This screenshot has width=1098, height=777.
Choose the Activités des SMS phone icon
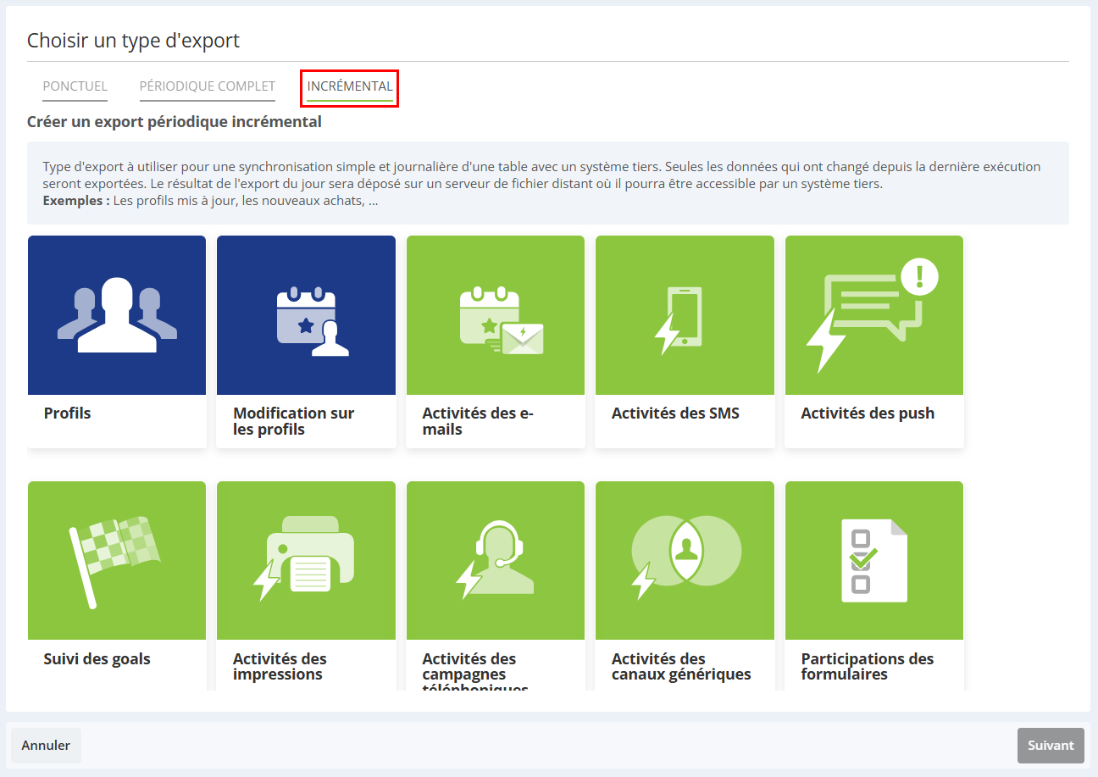click(679, 320)
